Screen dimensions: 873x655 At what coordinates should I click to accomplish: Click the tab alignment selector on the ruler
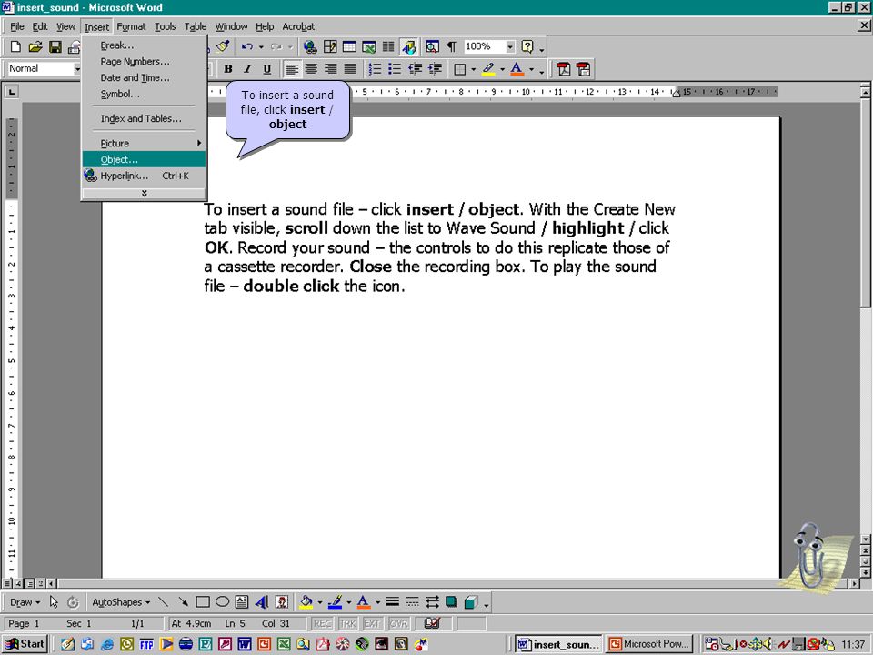tap(12, 92)
